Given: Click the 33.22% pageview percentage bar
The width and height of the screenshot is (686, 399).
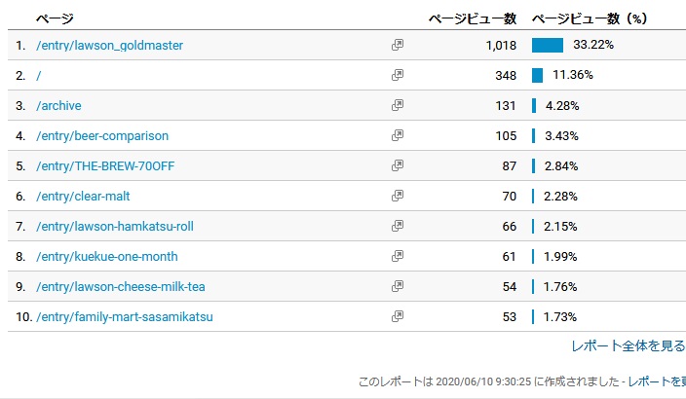Looking at the screenshot, I should [548, 45].
